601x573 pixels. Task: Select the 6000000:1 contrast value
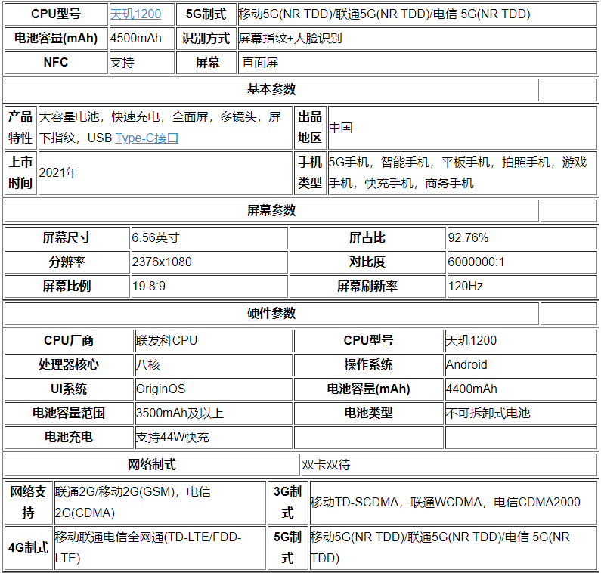(x=476, y=262)
